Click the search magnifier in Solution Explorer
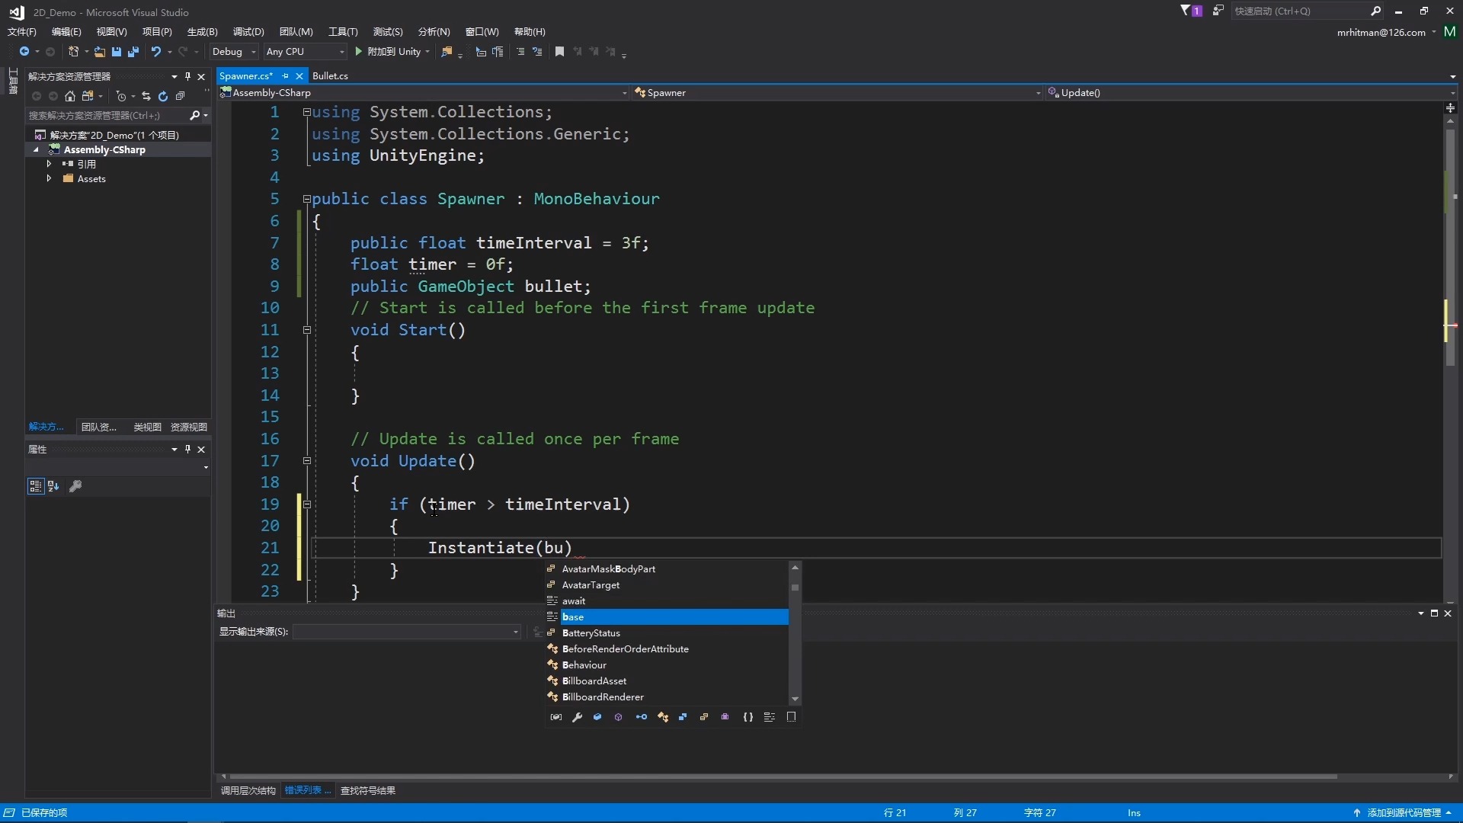Viewport: 1463px width, 823px height. (x=194, y=115)
